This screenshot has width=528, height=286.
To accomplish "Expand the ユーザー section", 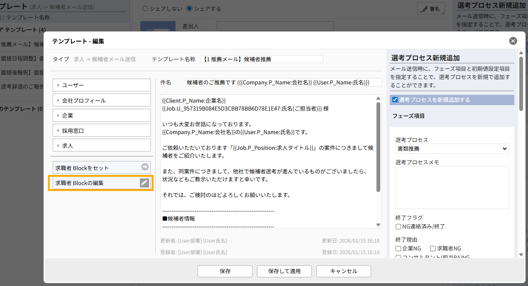I will pos(101,85).
